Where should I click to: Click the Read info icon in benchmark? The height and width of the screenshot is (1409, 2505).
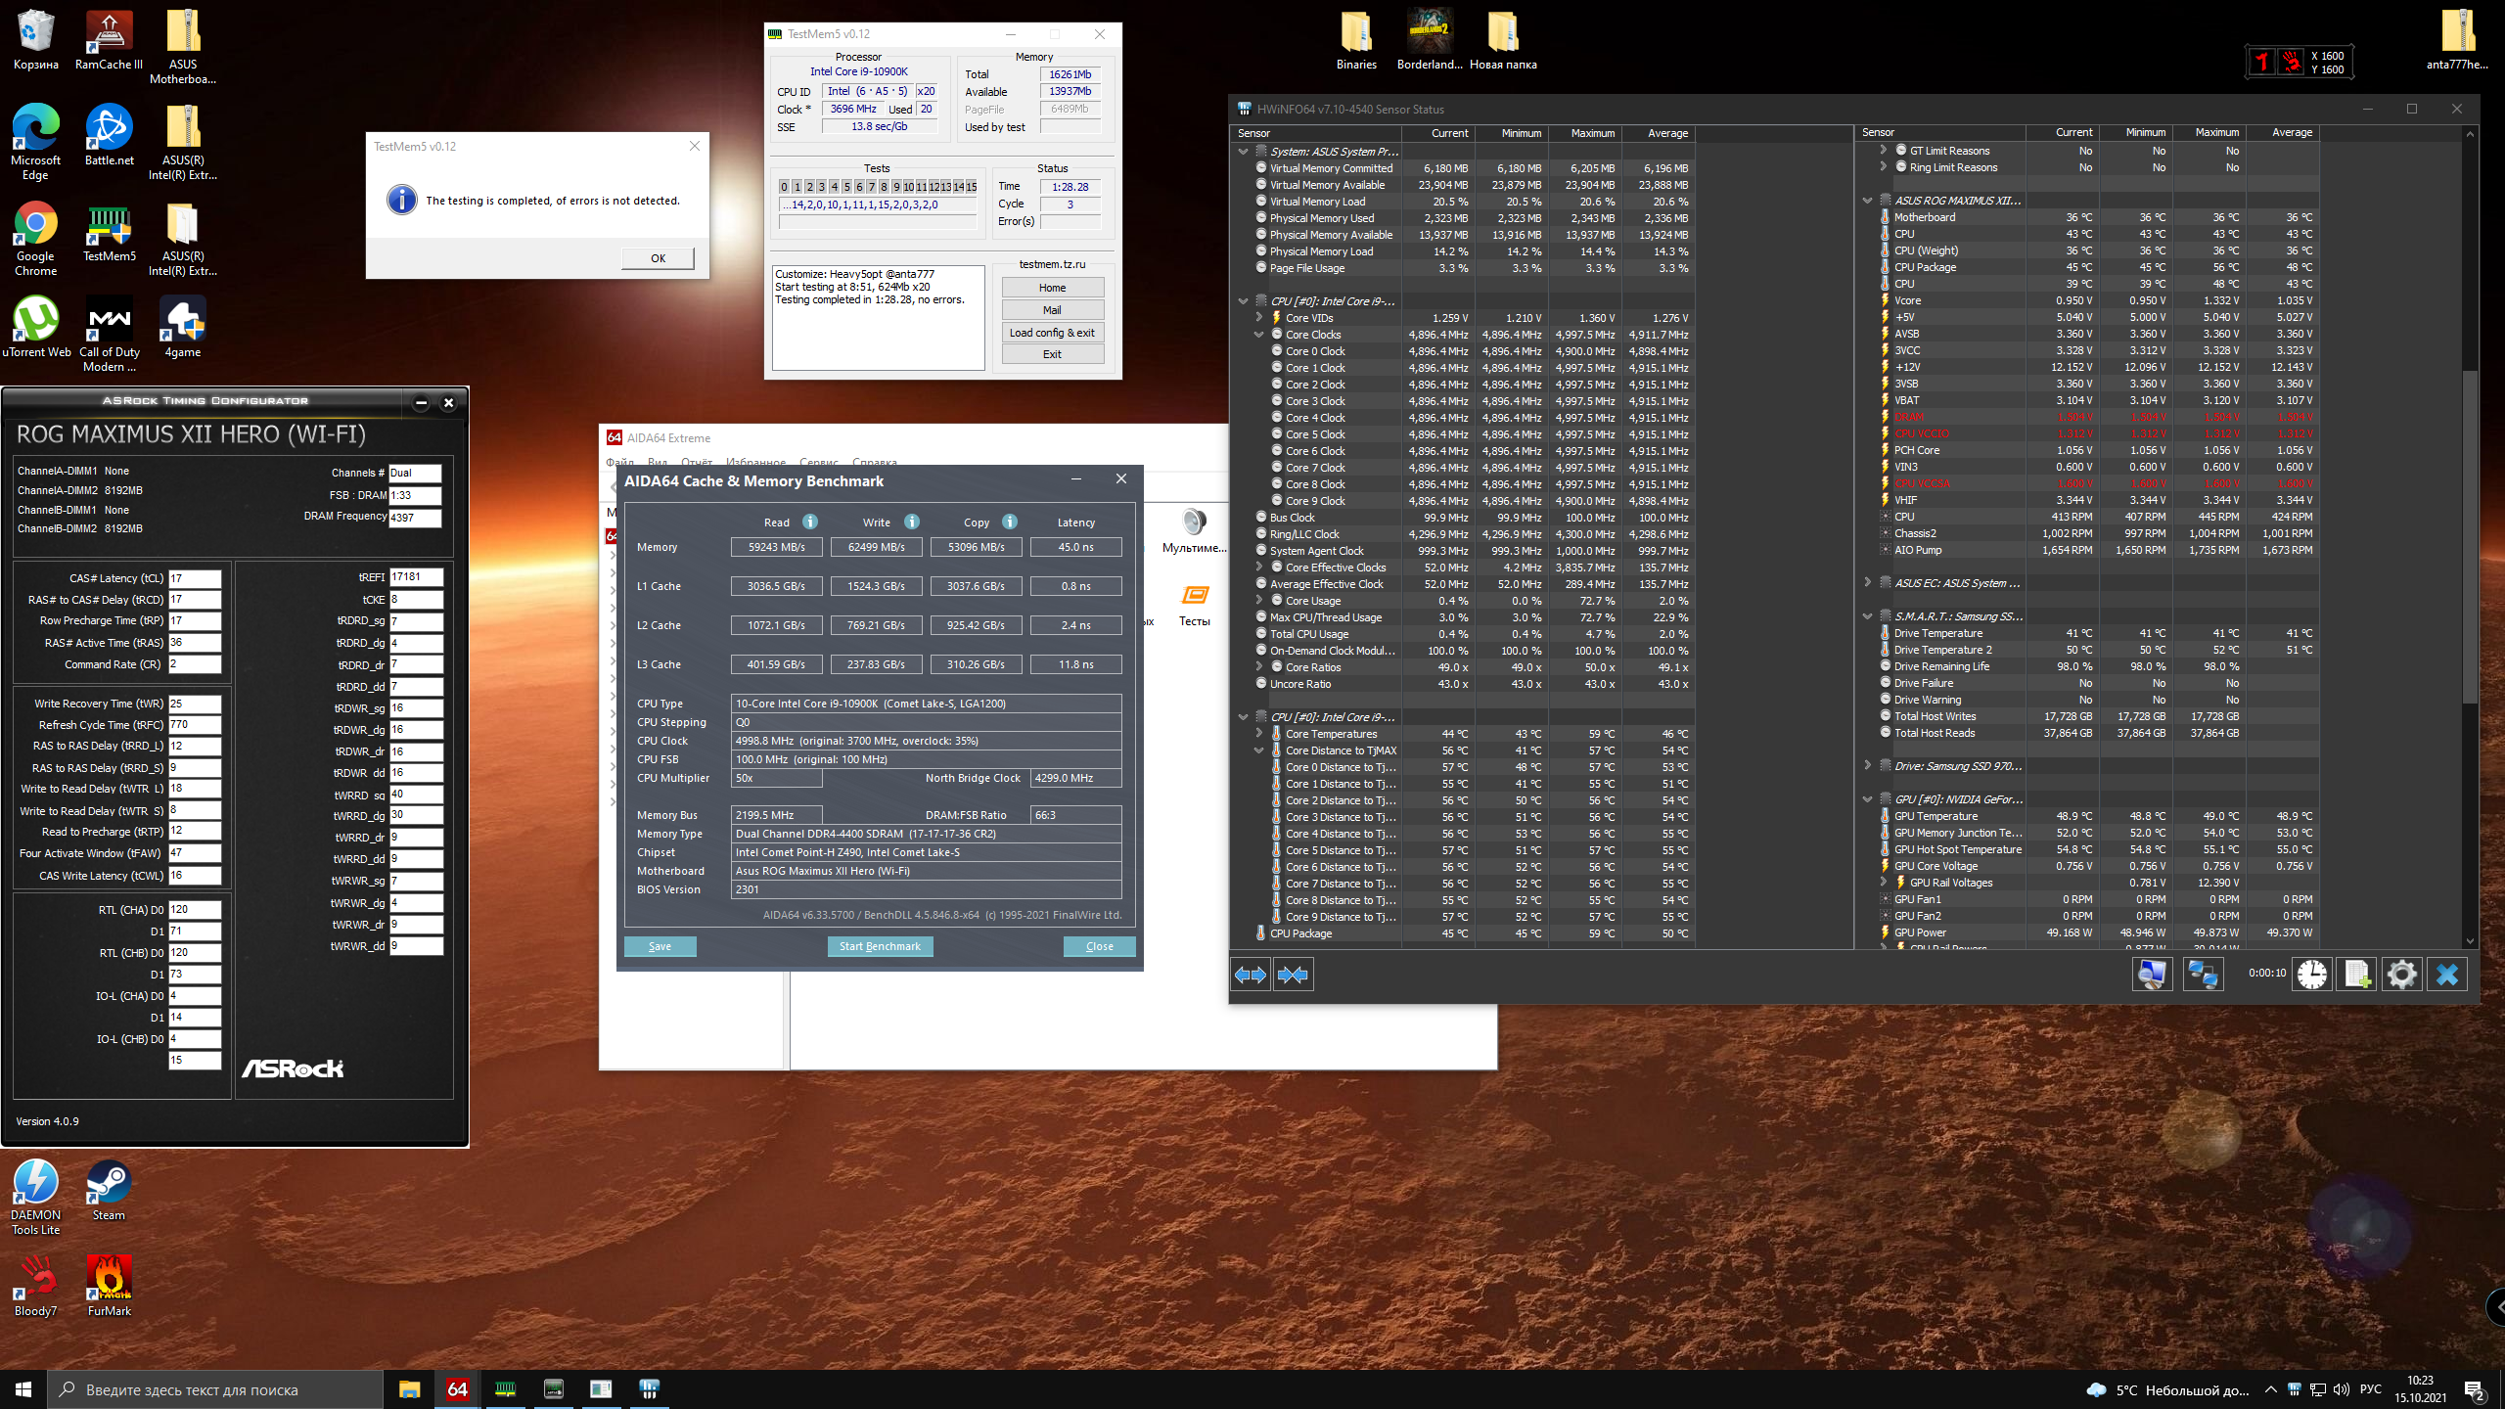[810, 522]
